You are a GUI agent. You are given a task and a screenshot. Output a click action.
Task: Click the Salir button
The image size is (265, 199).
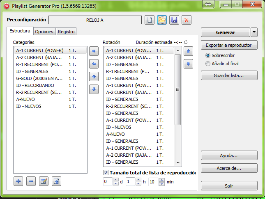coord(229,186)
